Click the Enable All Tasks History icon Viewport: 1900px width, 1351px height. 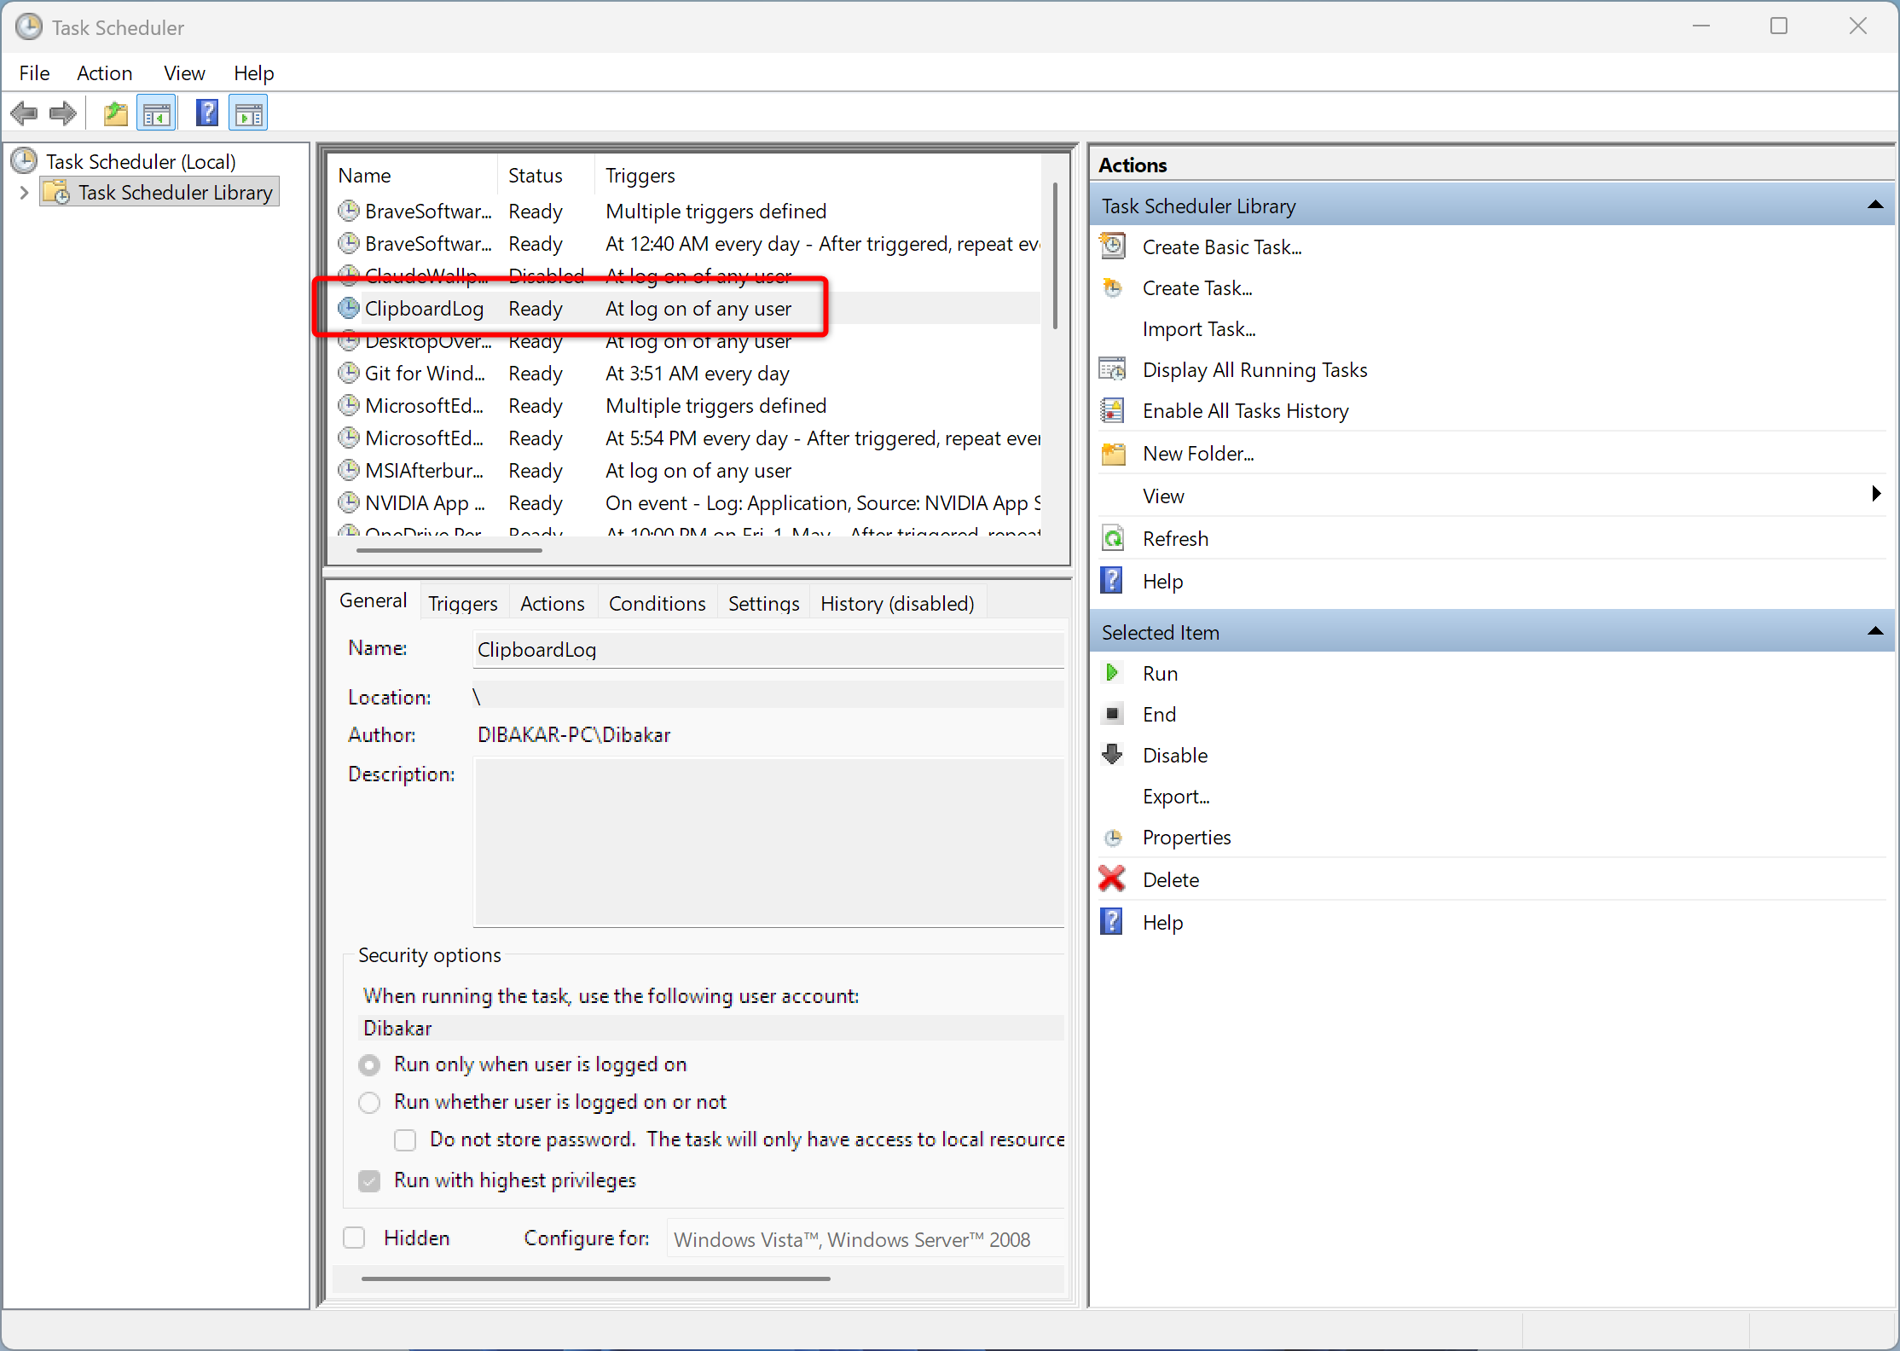coord(1113,410)
